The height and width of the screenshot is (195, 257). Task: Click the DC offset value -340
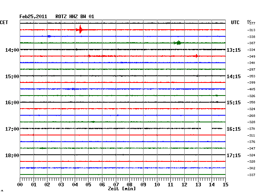[x=251, y=63]
